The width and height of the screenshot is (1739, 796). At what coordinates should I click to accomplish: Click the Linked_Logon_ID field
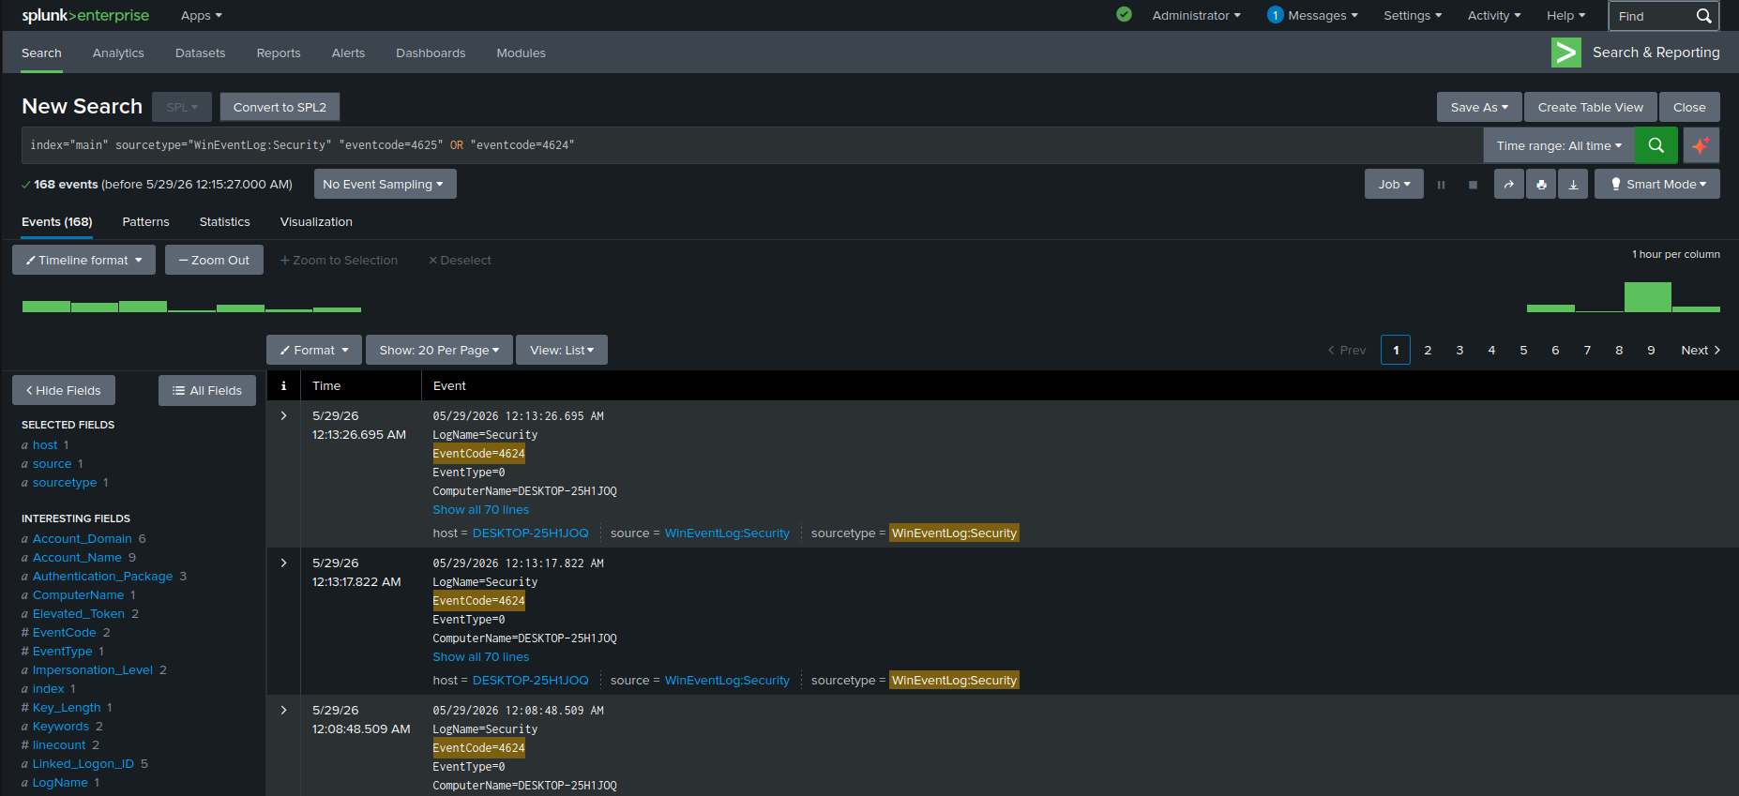click(x=83, y=764)
